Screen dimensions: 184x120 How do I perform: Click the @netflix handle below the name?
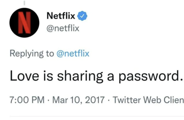pos(63,28)
